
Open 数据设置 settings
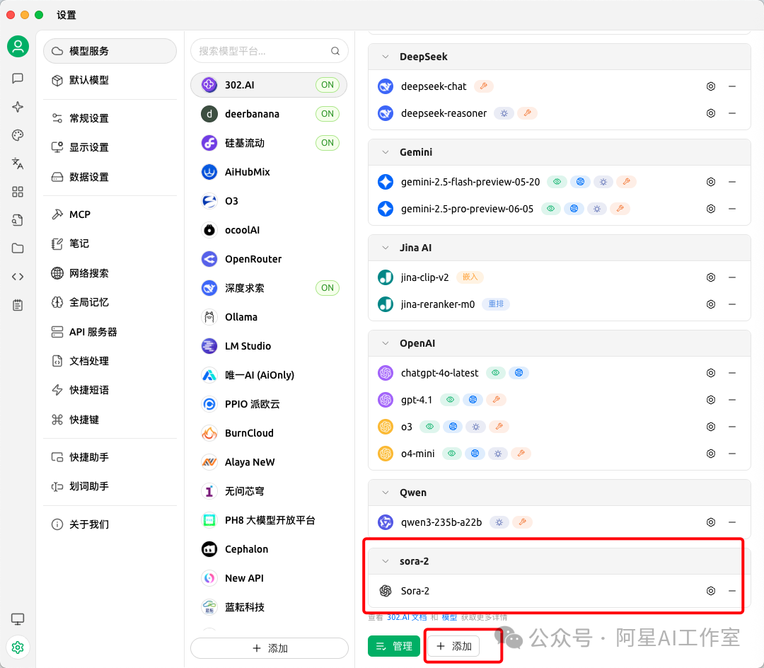click(x=110, y=176)
